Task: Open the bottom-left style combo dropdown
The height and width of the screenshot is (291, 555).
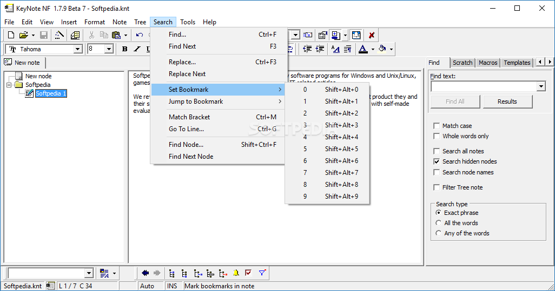Action: [89, 273]
